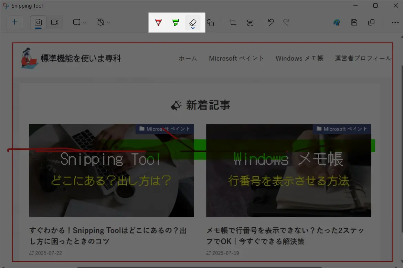Click the 運営者プロフィール navigation link
Screen dimensions: 403x268
[x=363, y=58]
